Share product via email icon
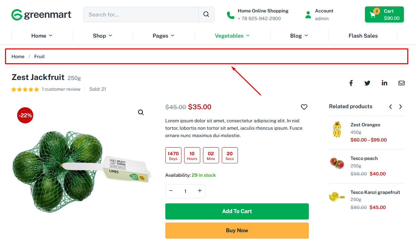Screen dimensions: 416x243 (402, 83)
